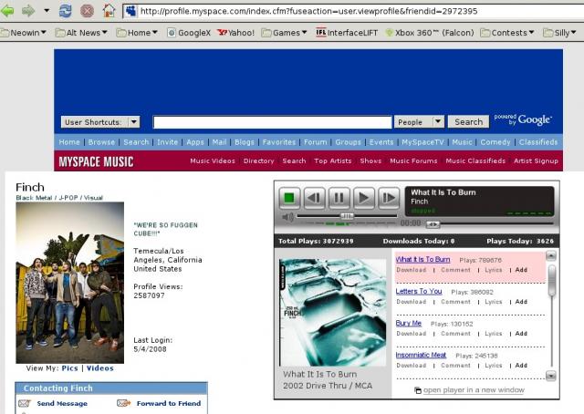The image size is (584, 414).
Task: Play the song Insomniatic Meat
Action: (421, 355)
